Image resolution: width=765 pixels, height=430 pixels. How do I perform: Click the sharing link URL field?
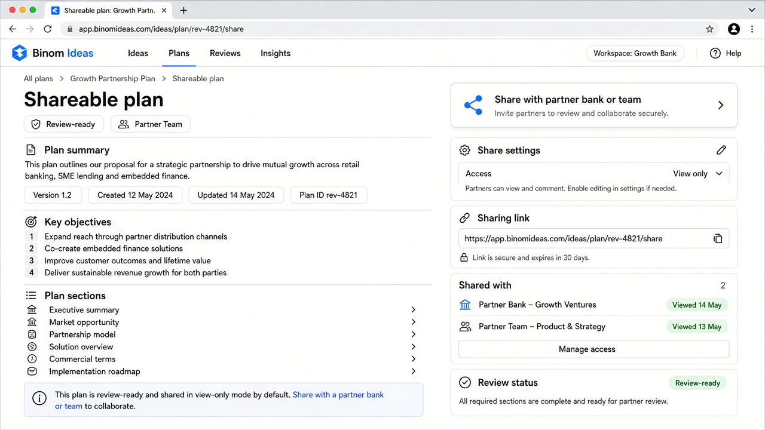(594, 239)
